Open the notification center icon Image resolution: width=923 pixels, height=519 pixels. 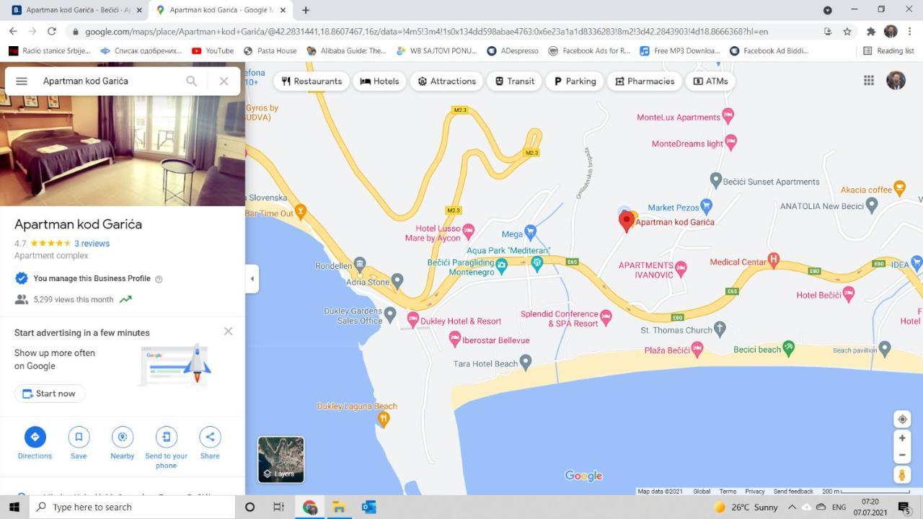click(905, 507)
